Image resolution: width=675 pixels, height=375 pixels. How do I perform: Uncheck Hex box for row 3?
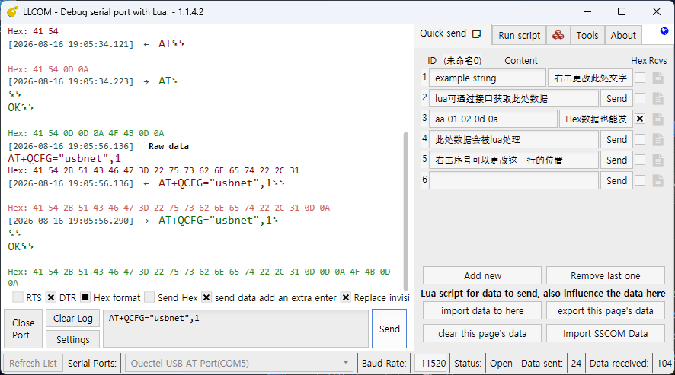coord(640,119)
